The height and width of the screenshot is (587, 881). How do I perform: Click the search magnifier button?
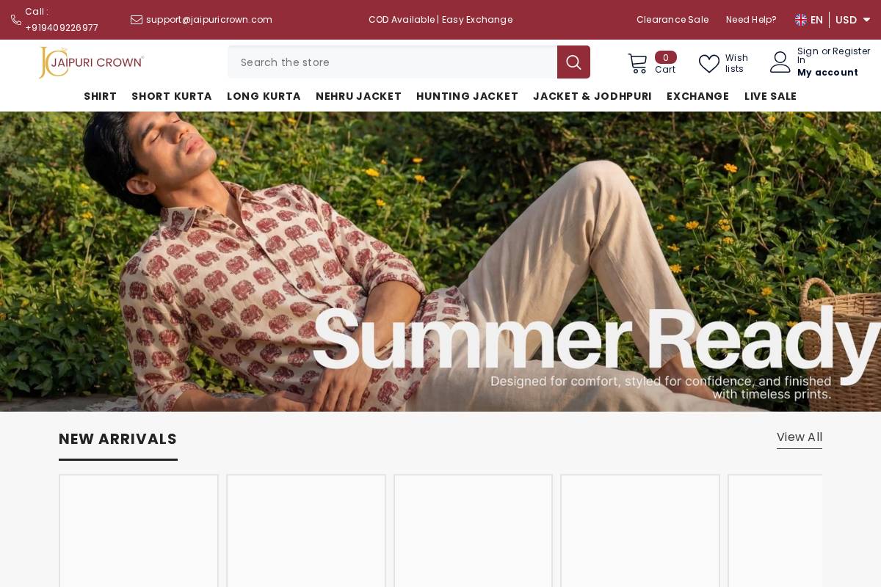573,62
